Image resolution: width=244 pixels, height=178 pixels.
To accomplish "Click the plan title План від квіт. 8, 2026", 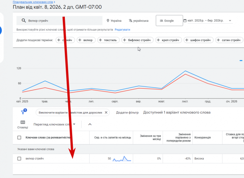I will coord(57,7).
